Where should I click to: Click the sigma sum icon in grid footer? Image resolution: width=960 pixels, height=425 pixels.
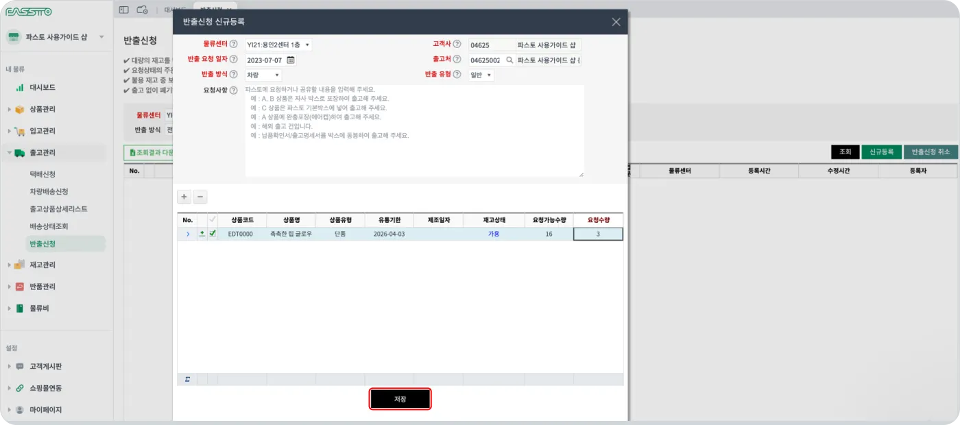[187, 378]
